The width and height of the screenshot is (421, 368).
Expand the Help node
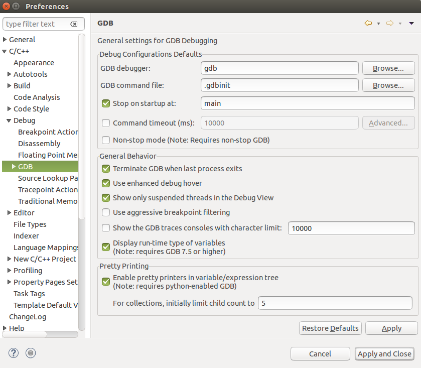pos(5,328)
